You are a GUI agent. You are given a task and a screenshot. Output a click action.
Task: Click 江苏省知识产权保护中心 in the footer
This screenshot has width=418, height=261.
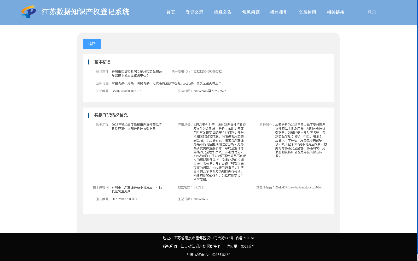point(201,246)
